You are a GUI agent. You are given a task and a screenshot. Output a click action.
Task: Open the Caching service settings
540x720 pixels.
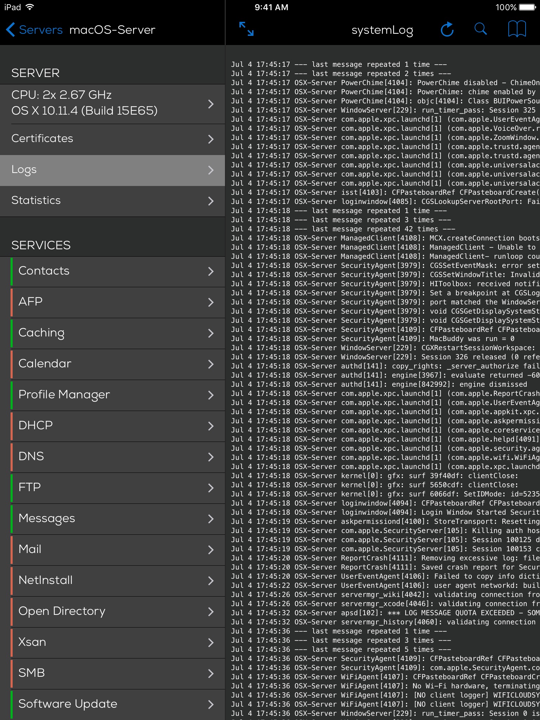click(x=112, y=333)
